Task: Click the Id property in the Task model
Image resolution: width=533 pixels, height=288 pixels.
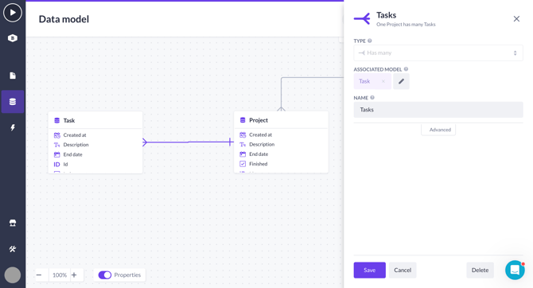Action: coord(65,164)
